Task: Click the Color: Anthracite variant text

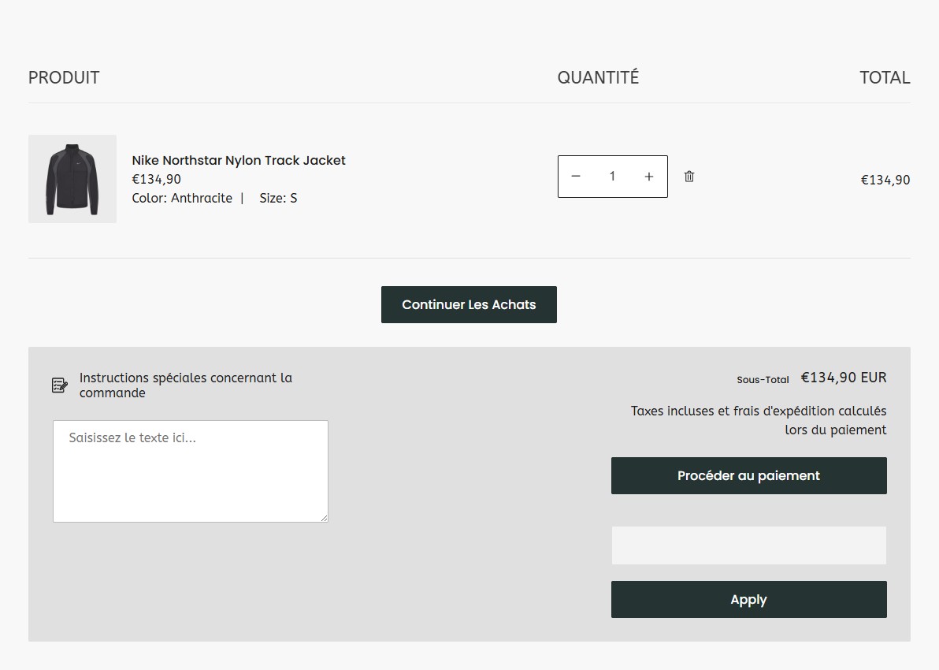Action: point(182,198)
